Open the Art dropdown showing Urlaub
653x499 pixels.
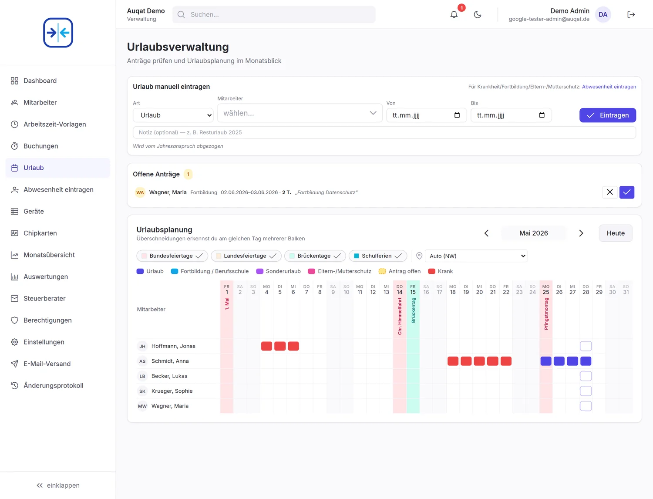[x=173, y=115]
